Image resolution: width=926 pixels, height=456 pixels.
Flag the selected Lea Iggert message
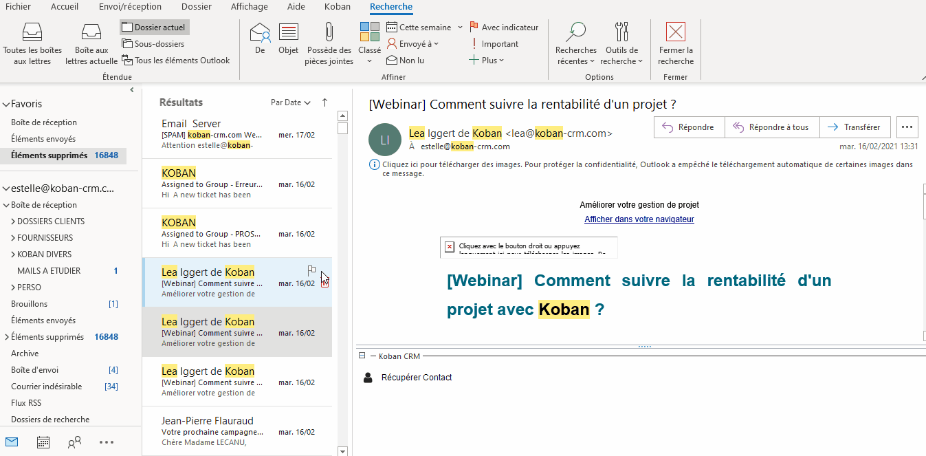(x=312, y=270)
